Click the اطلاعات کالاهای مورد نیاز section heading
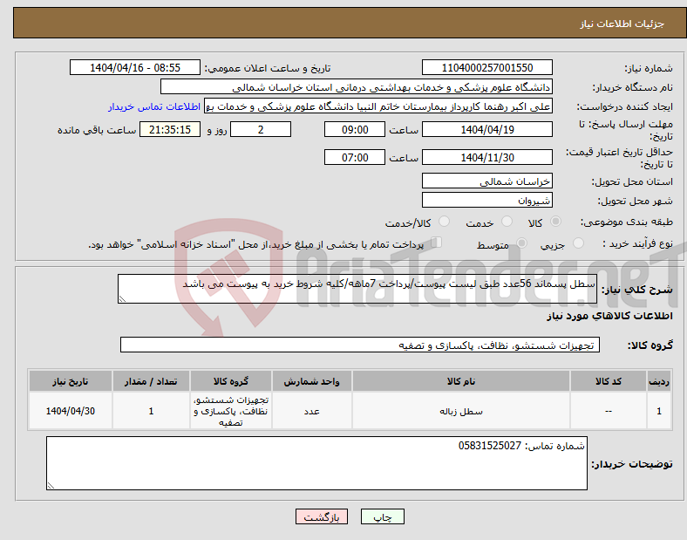The image size is (687, 540). 609,316
